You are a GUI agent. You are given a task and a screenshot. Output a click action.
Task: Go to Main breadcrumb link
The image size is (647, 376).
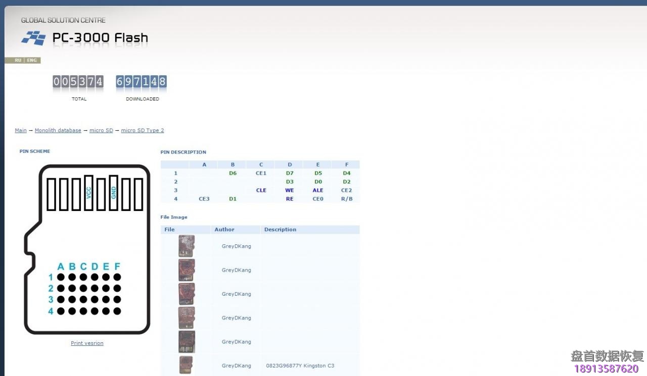(21, 130)
